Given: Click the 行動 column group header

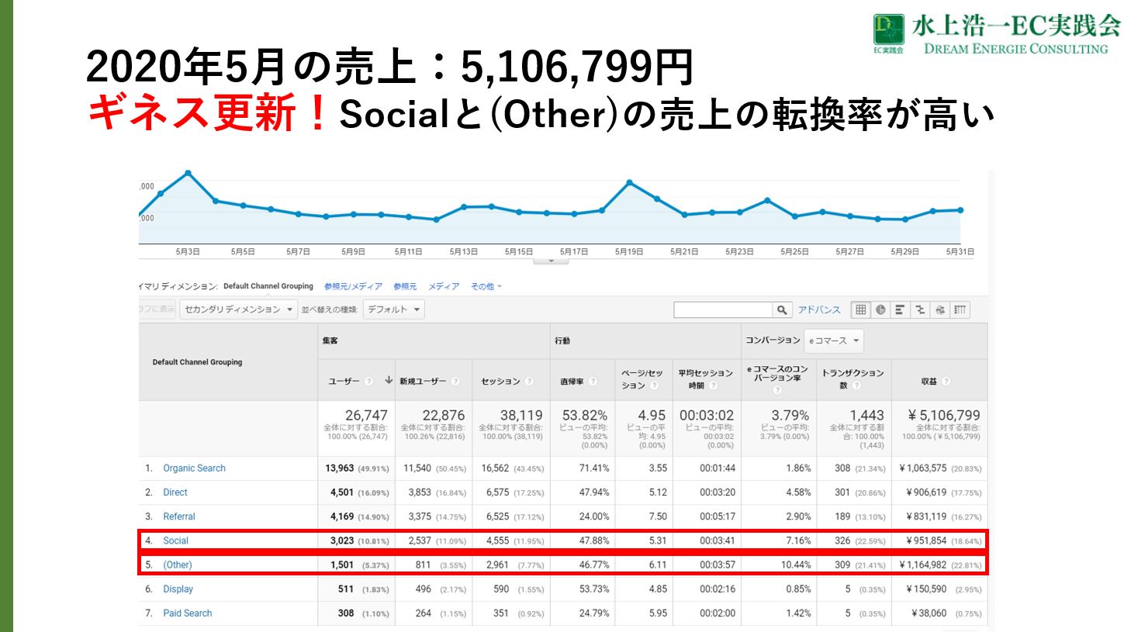Looking at the screenshot, I should tap(562, 340).
